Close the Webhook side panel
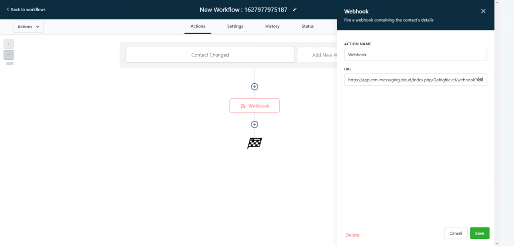The image size is (514, 246). 483,11
